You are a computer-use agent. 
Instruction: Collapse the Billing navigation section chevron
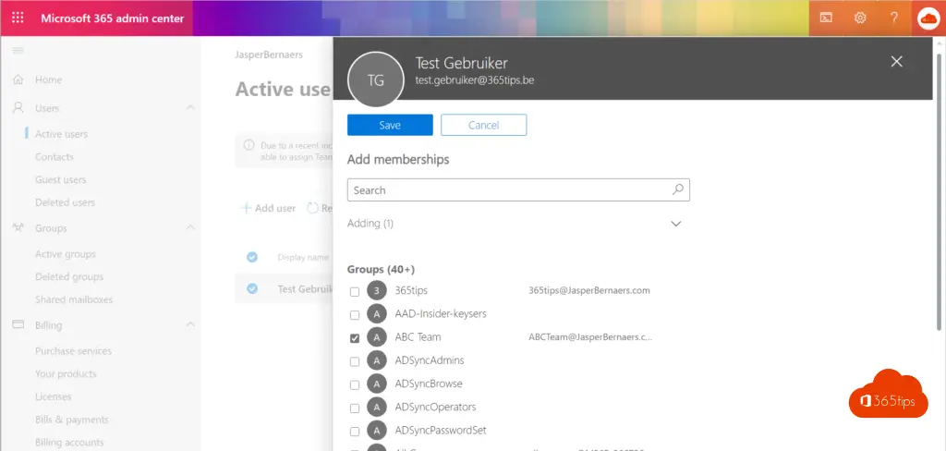[x=190, y=324]
